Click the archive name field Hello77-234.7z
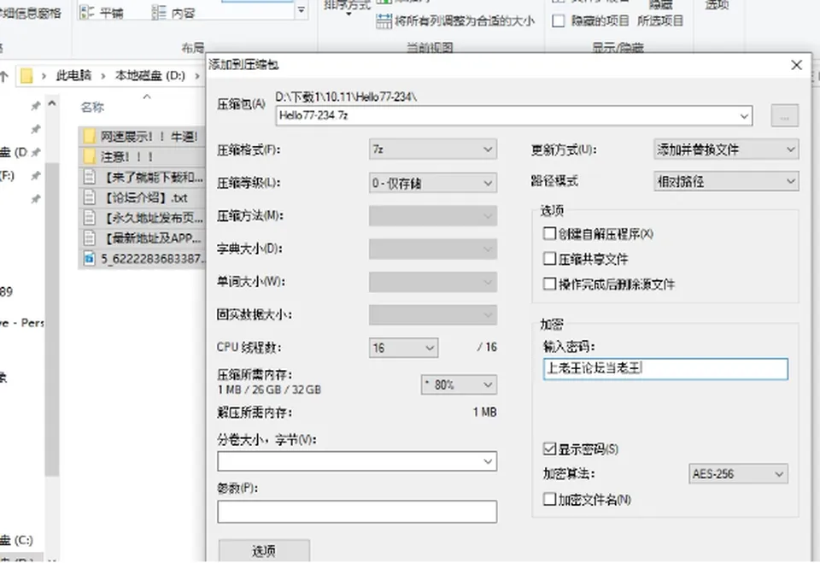 [513, 115]
